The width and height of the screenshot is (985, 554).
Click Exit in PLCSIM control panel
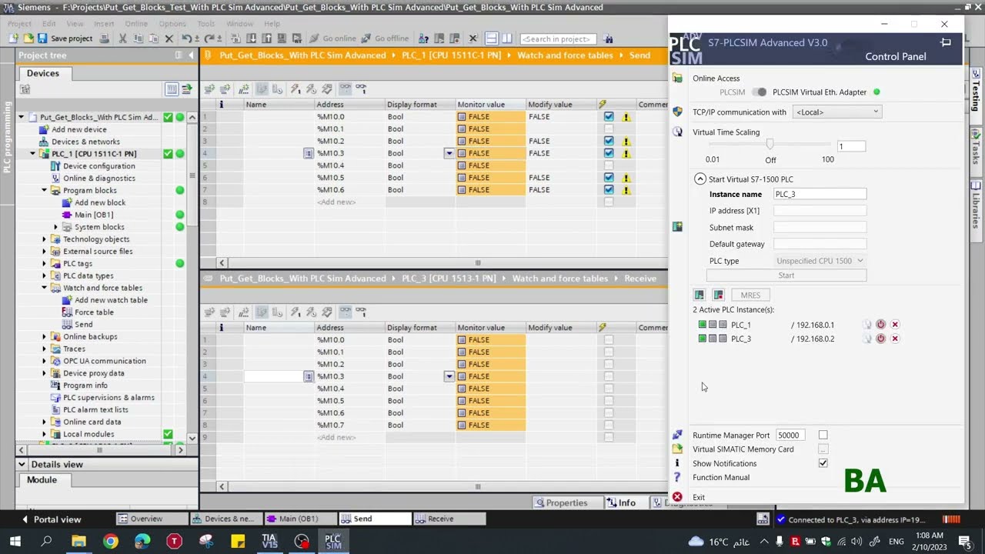click(699, 498)
